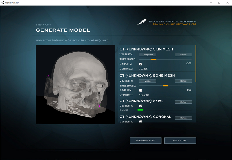
Task: Reset Skin Mesh using its Default button
Action: (183, 55)
